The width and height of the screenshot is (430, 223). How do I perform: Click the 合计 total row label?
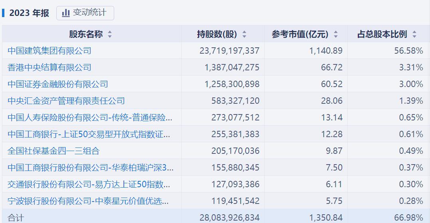coord(16,218)
